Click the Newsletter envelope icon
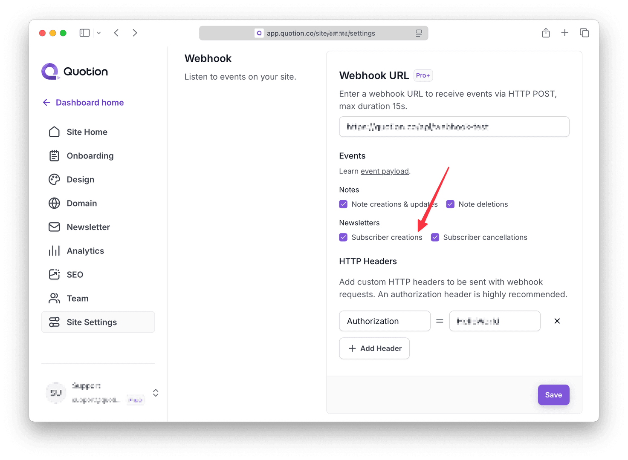The height and width of the screenshot is (460, 628). click(x=54, y=227)
